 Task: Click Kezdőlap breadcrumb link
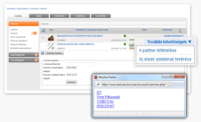pos(11,9)
